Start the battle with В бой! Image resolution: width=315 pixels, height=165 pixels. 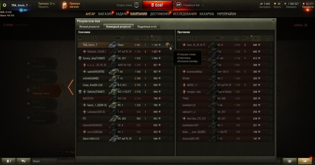coord(157,5)
